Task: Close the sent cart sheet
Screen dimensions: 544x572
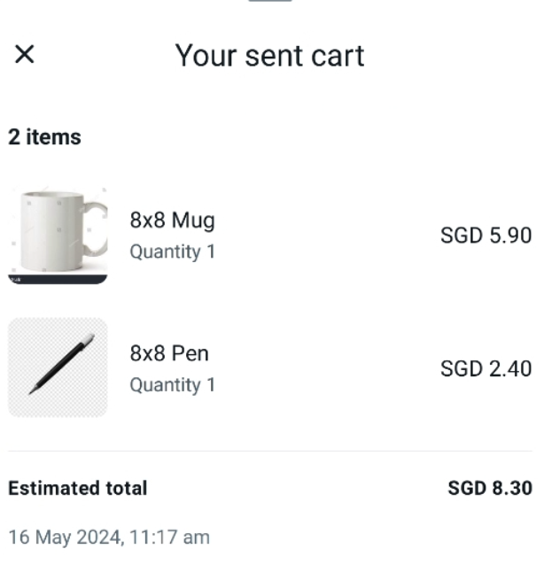Action: coord(25,55)
